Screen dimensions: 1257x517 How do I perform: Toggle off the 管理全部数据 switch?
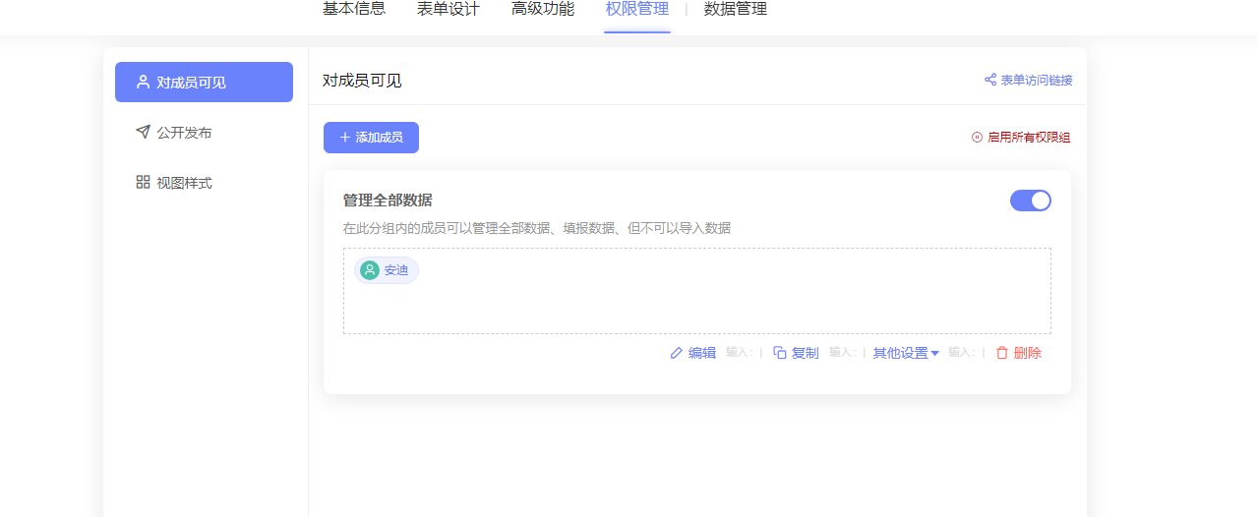[1030, 201]
